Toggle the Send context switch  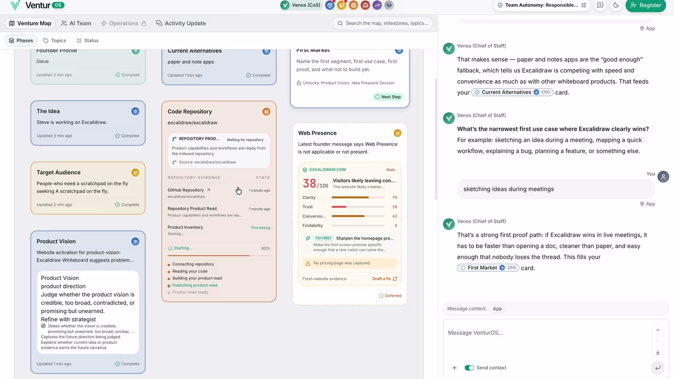pyautogui.click(x=469, y=368)
